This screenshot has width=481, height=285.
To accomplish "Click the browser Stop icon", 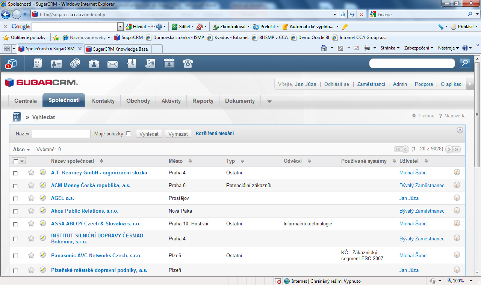I will (x=362, y=15).
